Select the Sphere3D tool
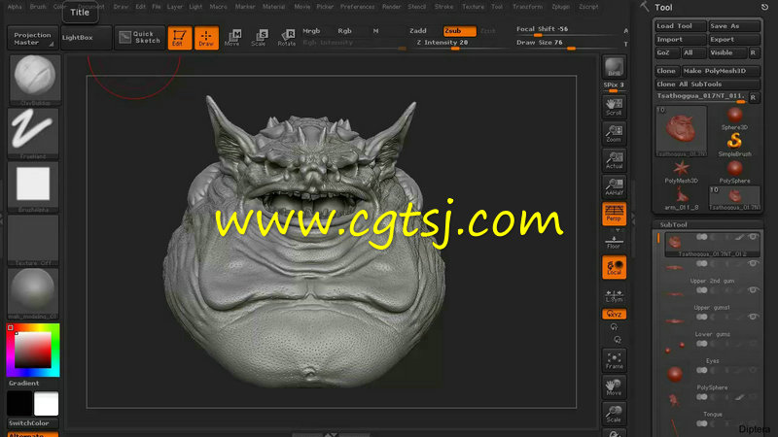Image resolution: width=778 pixels, height=437 pixels. (735, 118)
